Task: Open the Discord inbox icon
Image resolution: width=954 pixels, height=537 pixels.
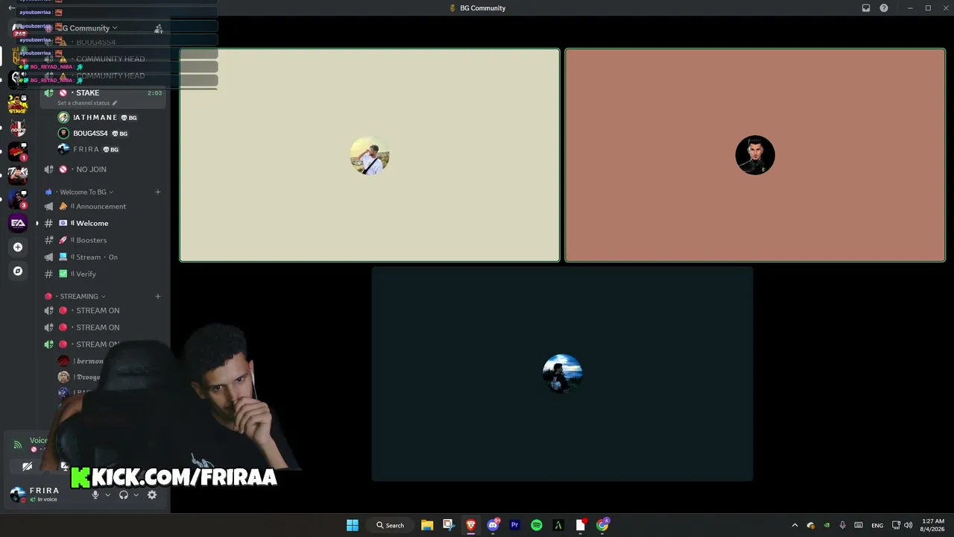Action: pos(866,8)
